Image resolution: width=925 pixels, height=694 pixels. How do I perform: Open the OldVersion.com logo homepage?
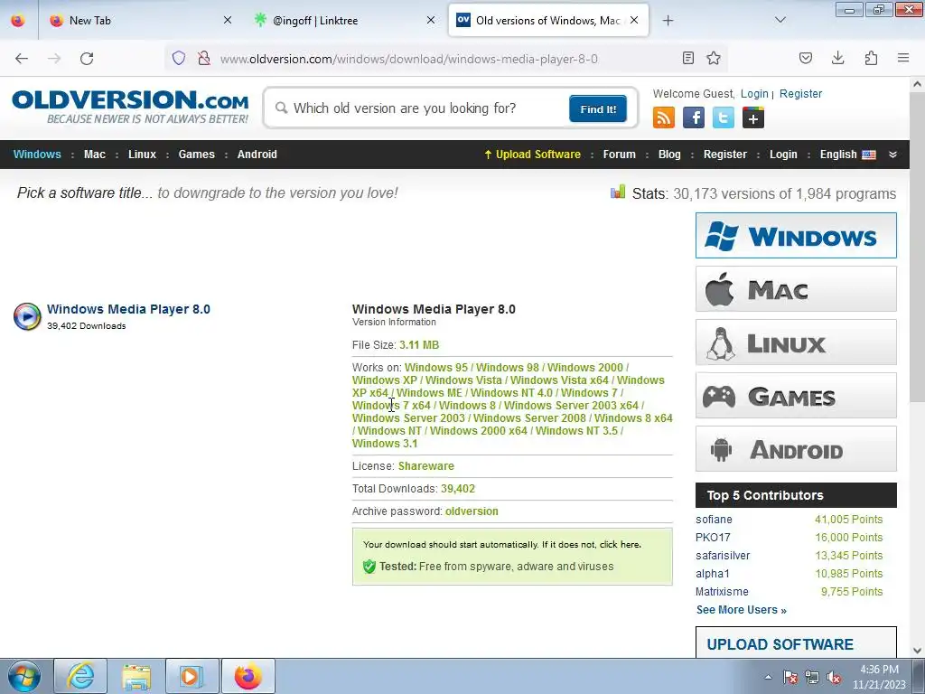point(130,107)
